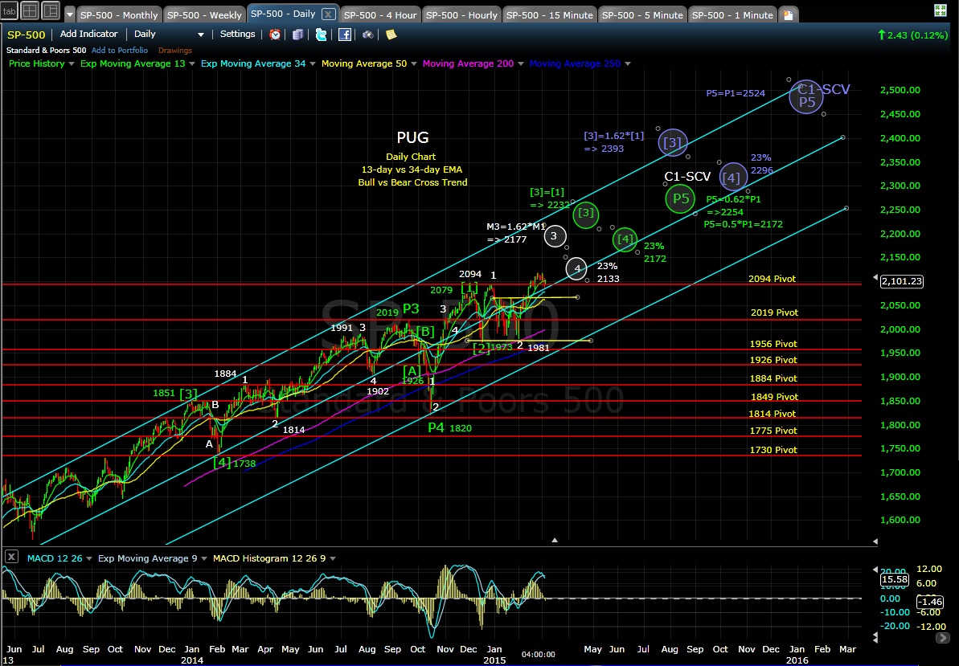
Task: Click the 1884 Pivot label
Action: tap(773, 378)
